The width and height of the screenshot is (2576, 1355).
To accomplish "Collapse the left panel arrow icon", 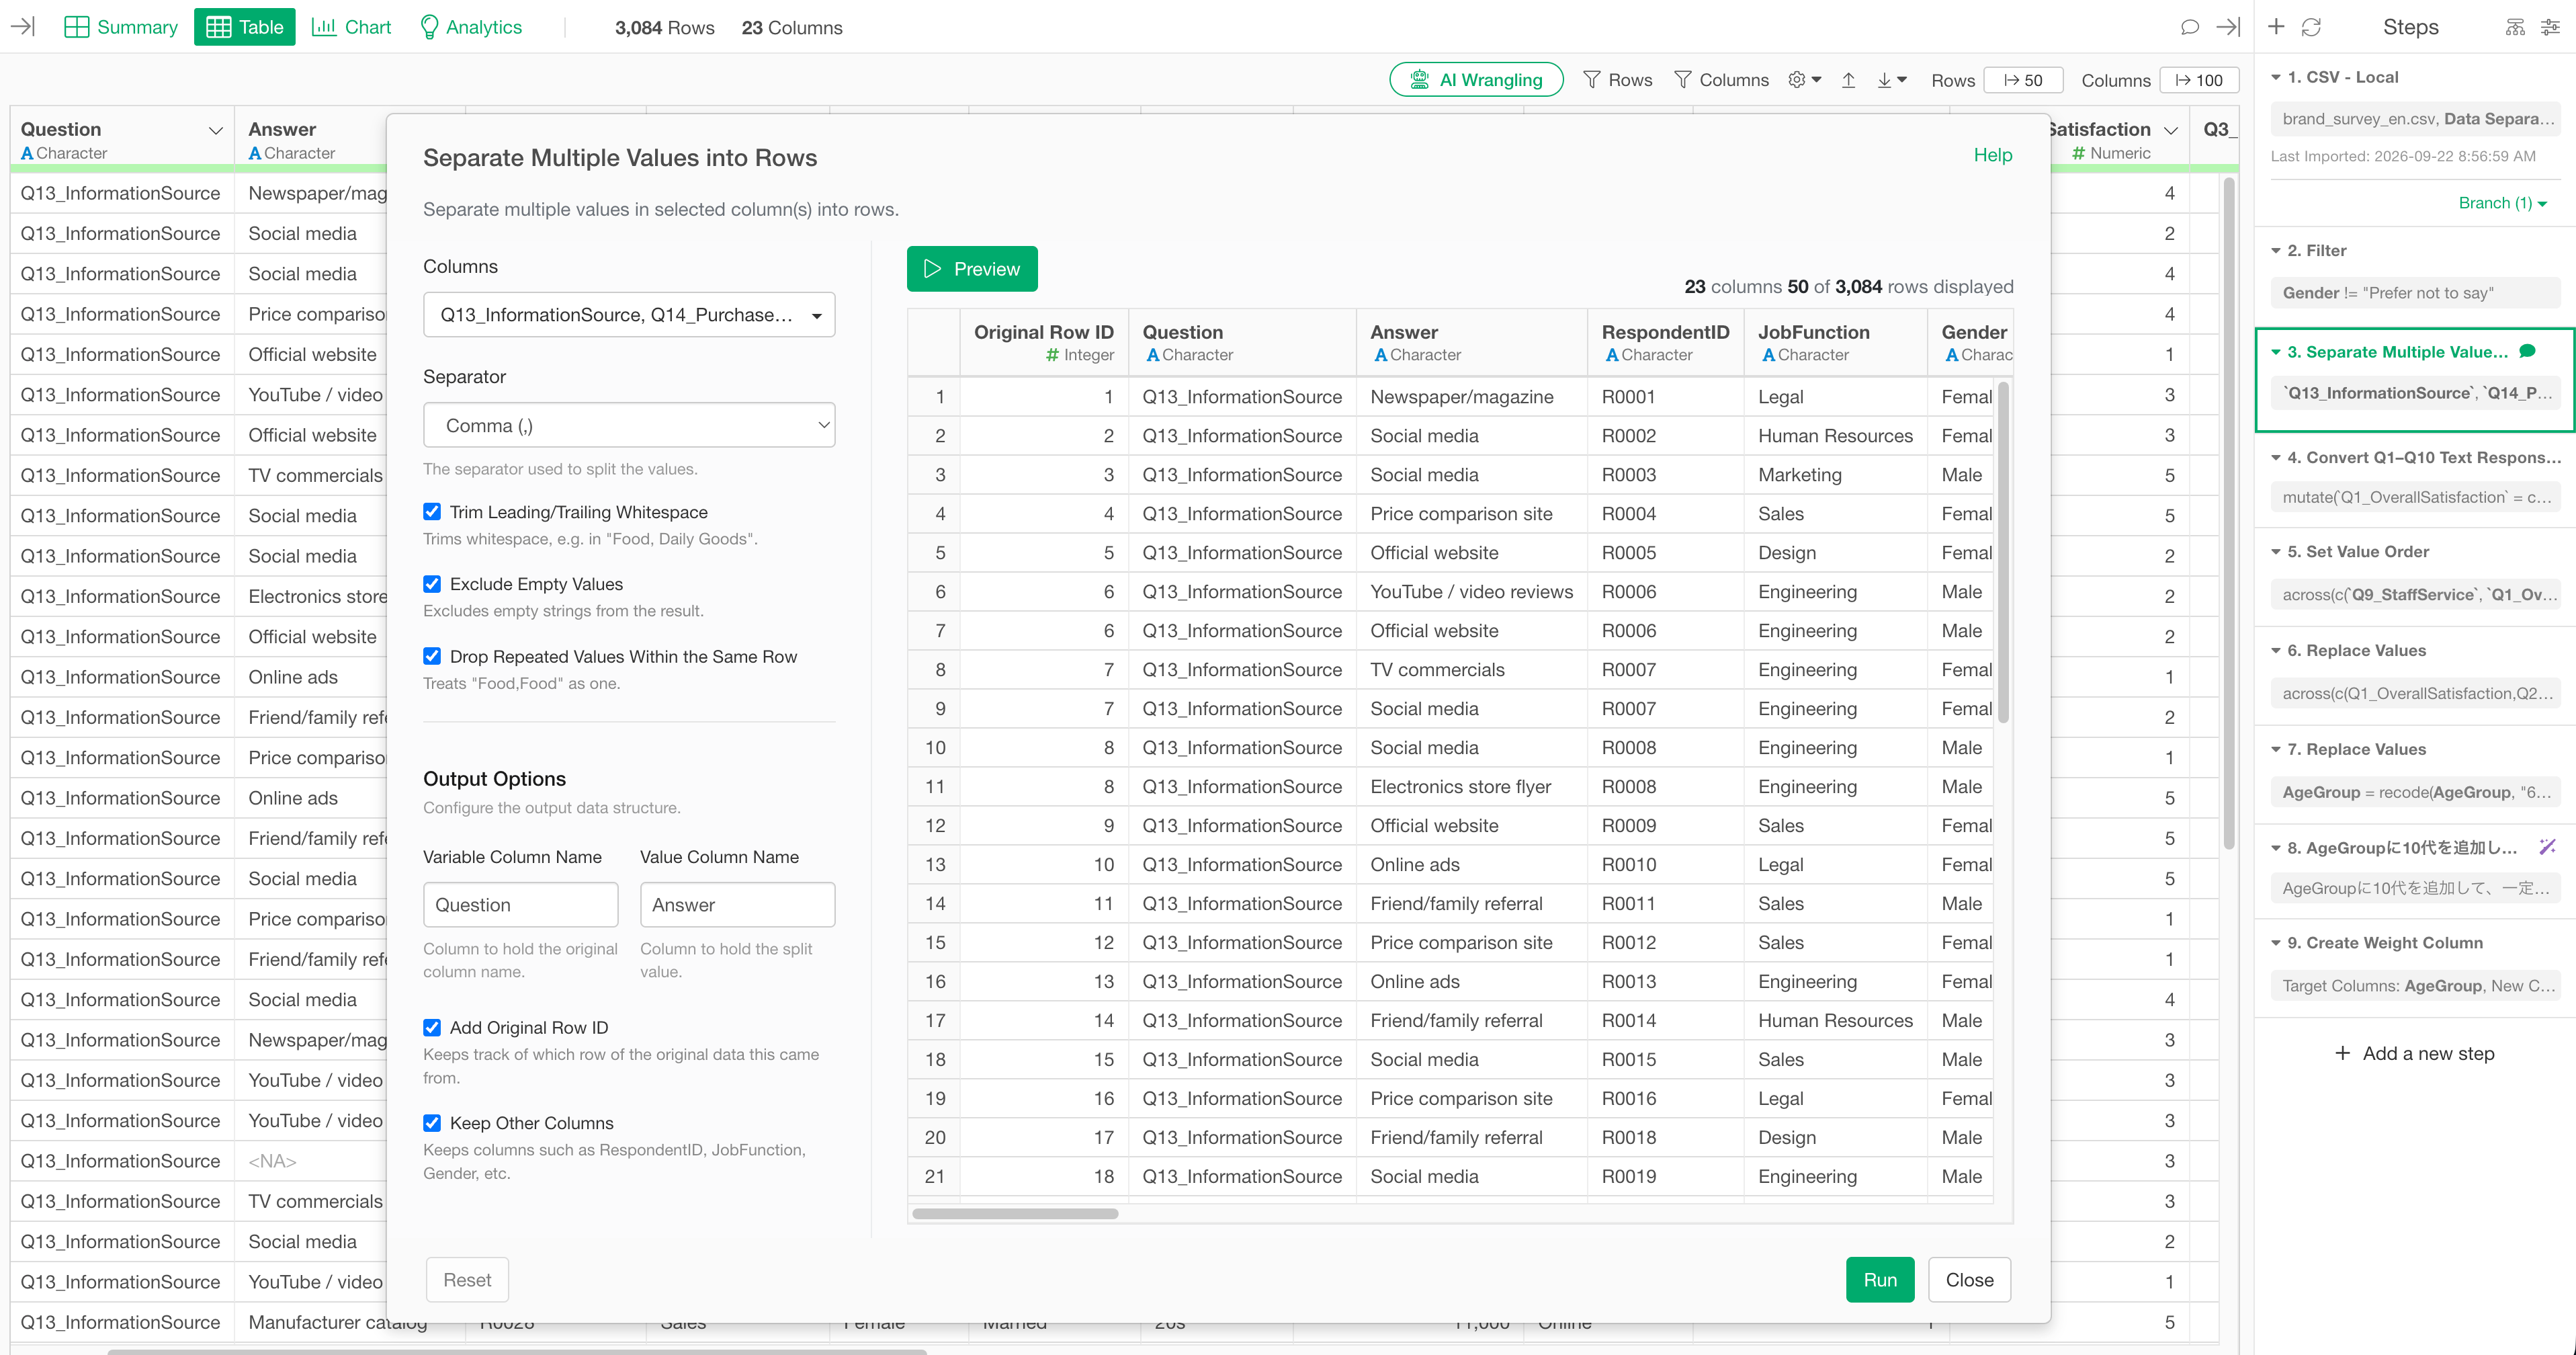I will tap(23, 27).
